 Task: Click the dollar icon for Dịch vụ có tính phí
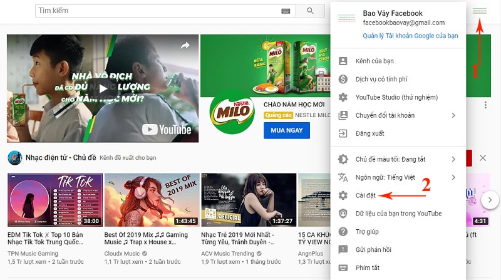(343, 79)
